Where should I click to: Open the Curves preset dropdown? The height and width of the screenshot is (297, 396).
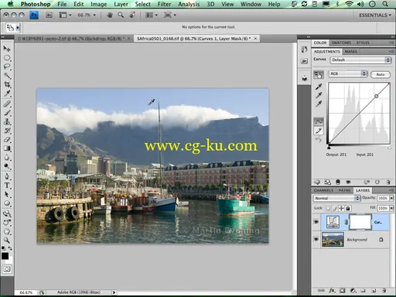click(x=360, y=60)
